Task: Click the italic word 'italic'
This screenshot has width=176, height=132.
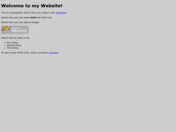Action: coord(44,18)
